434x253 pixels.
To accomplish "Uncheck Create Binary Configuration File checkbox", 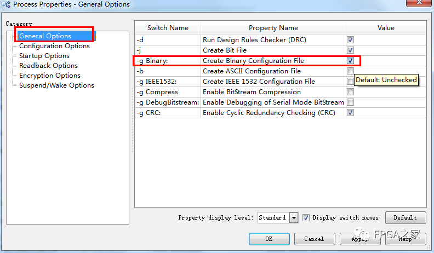I will 350,61.
